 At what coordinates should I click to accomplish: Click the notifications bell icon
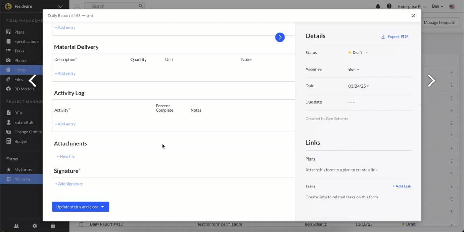coord(378,6)
